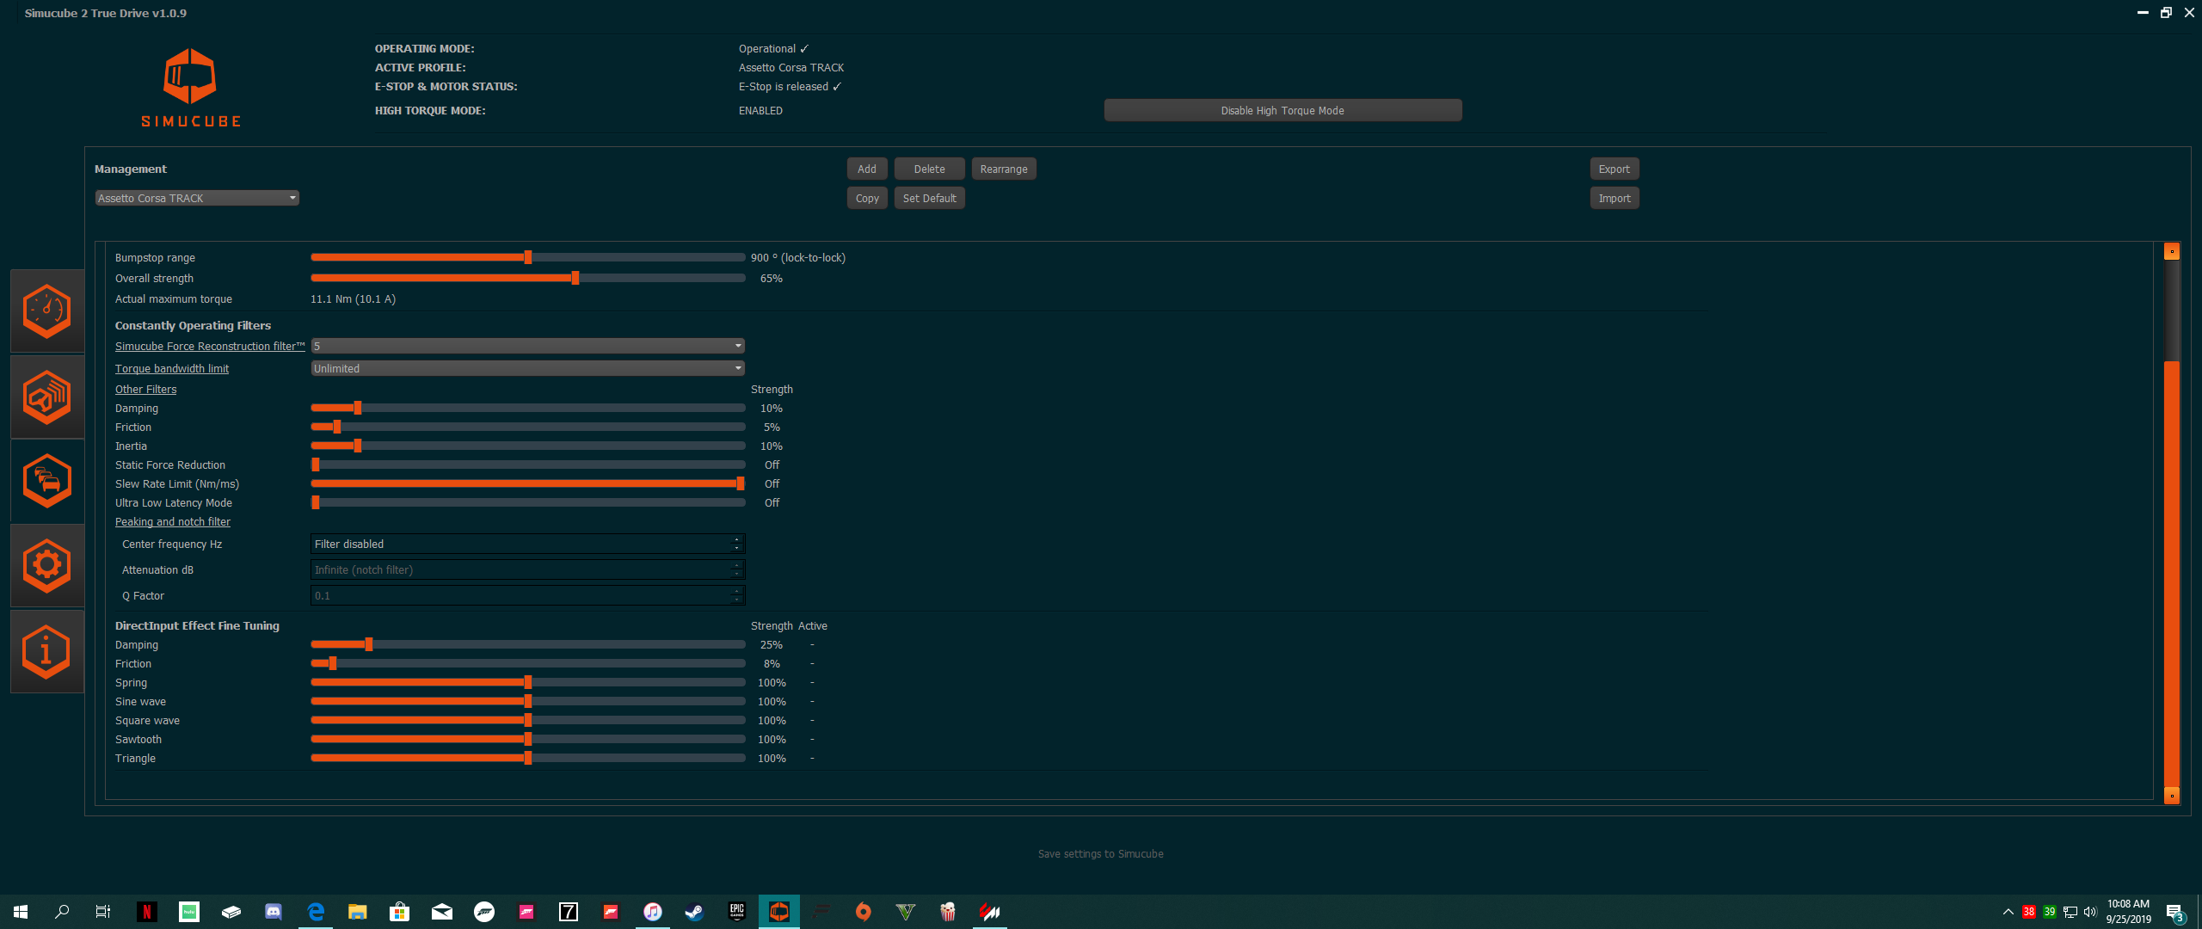Image resolution: width=2202 pixels, height=929 pixels.
Task: Open the Force Reconstruction filter dropdown
Action: coord(527,346)
